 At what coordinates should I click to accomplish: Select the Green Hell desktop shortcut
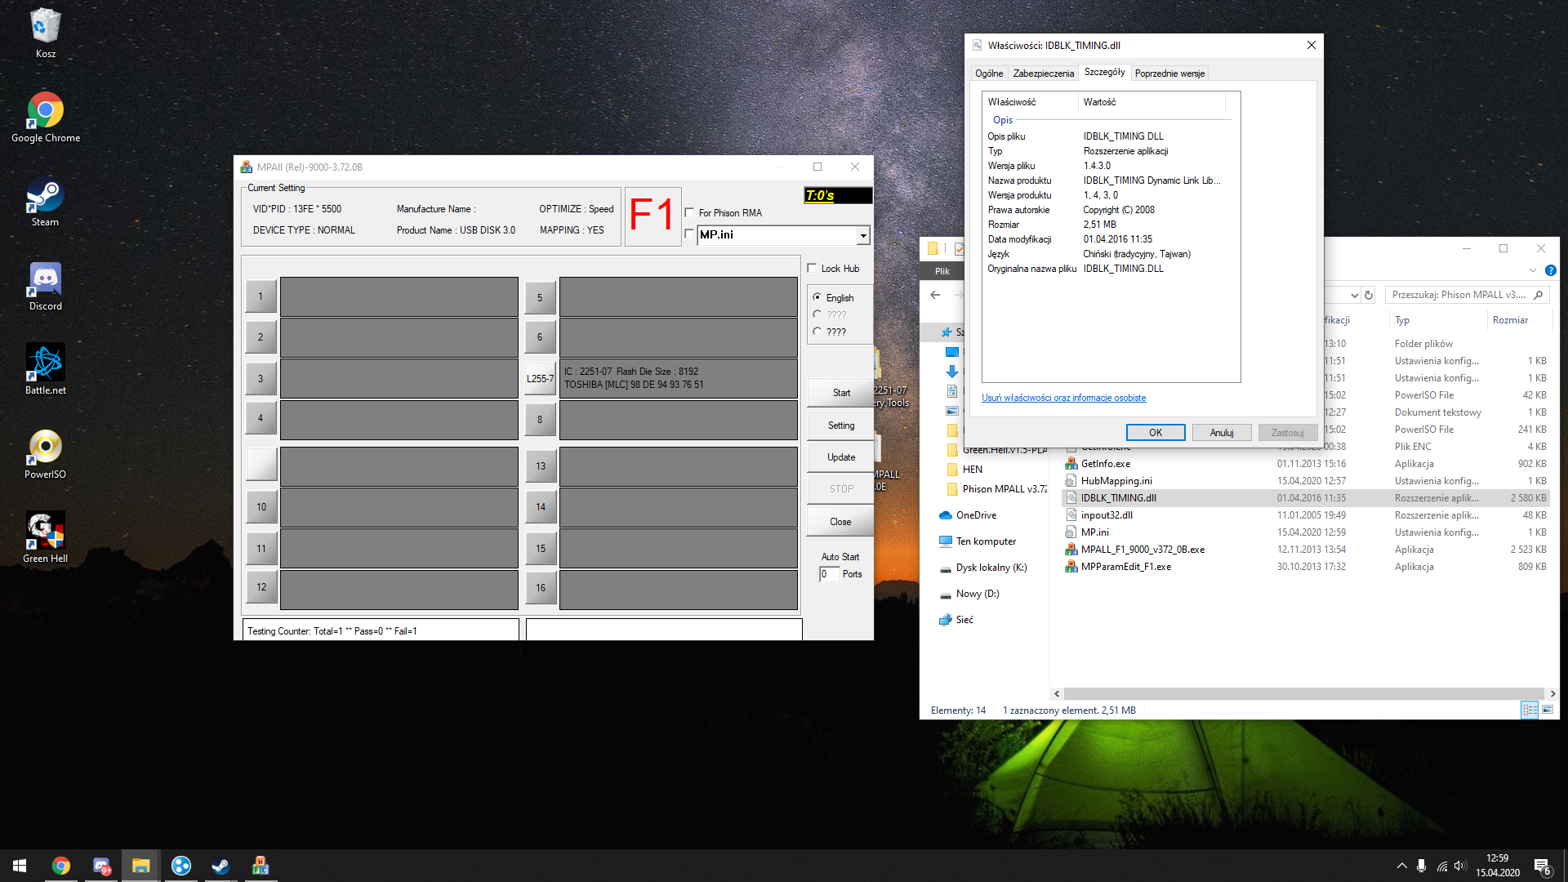click(46, 538)
